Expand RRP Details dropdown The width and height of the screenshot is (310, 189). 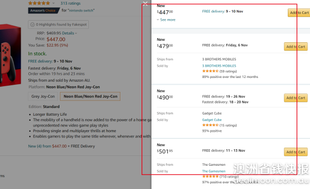[69, 33]
